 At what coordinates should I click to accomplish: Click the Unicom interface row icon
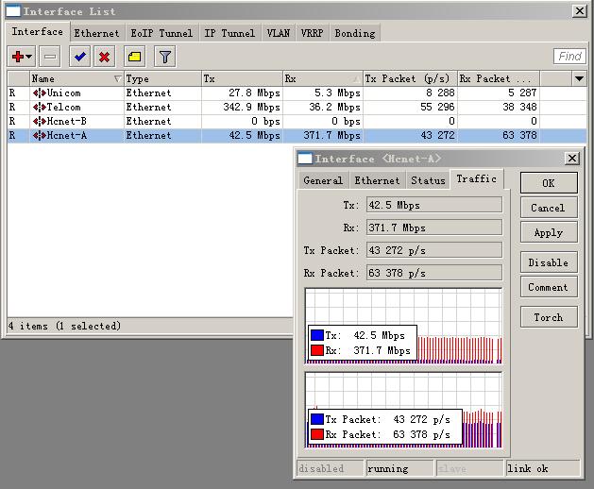40,93
